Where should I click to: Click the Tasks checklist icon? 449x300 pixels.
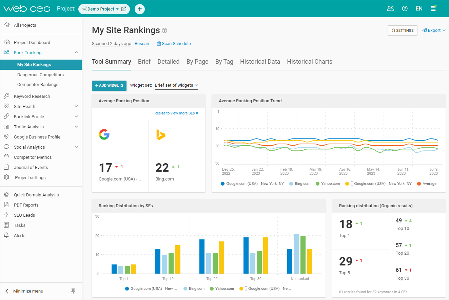(x=6, y=225)
